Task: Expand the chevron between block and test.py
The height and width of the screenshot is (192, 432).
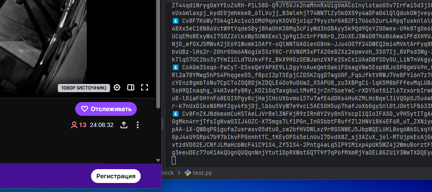Action: (179, 173)
